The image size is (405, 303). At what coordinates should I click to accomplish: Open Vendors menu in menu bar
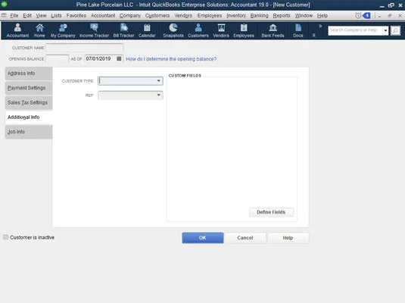click(x=183, y=15)
